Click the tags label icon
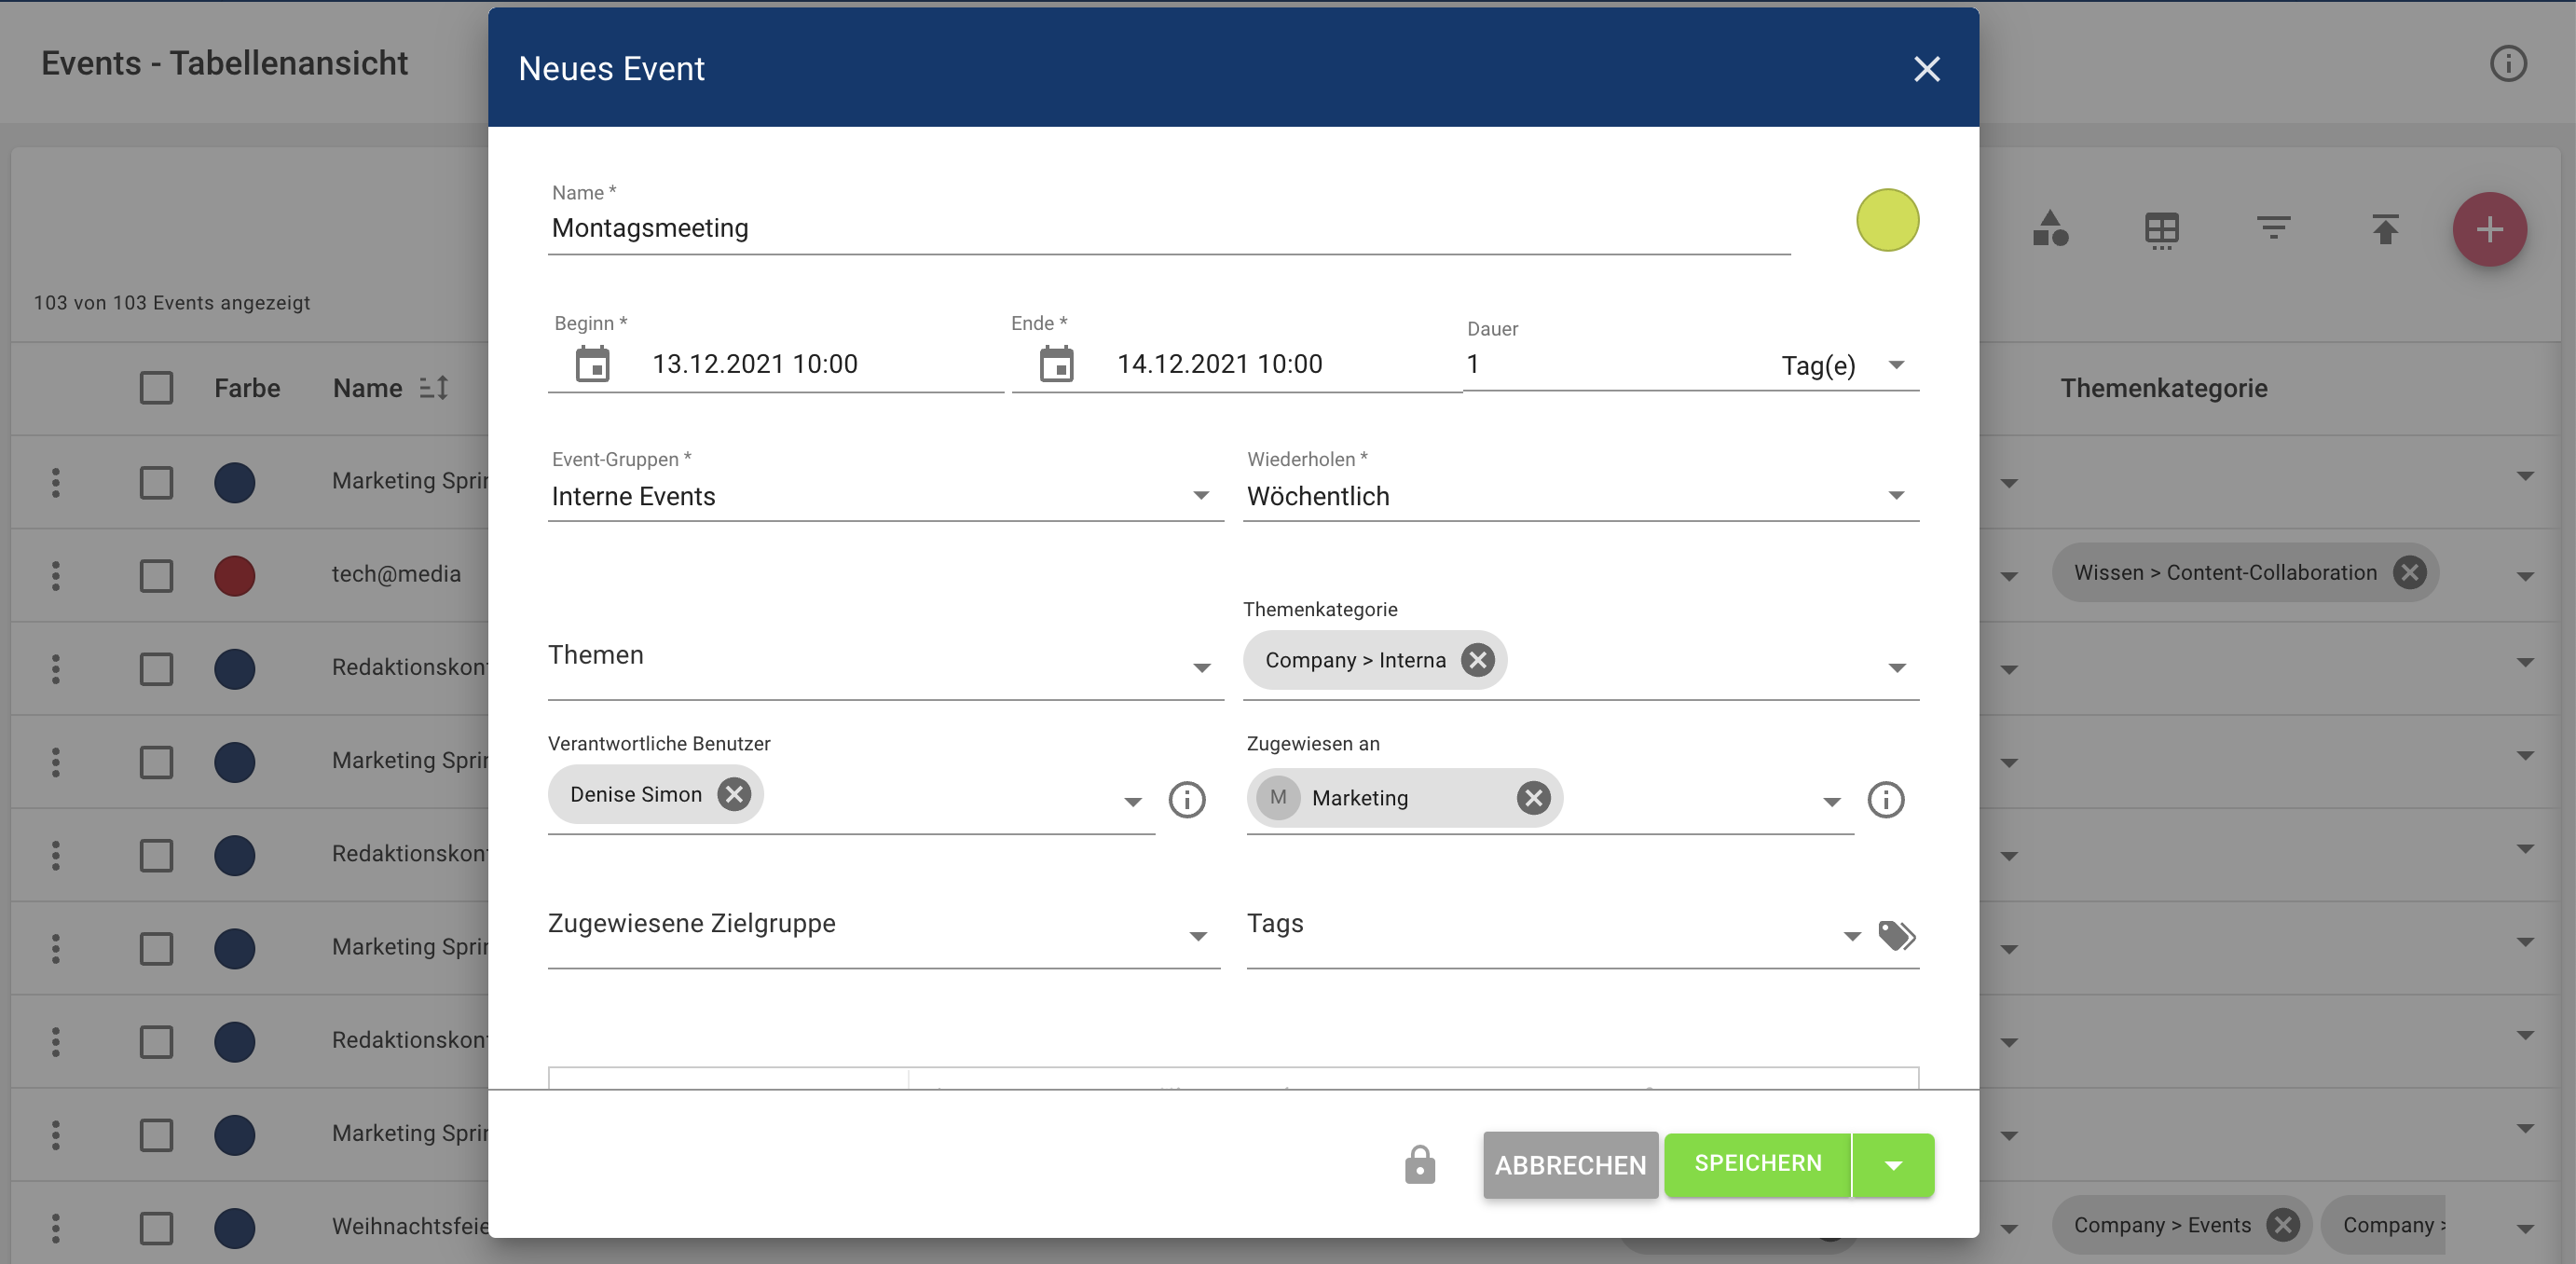This screenshot has height=1264, width=2576. [x=1896, y=935]
